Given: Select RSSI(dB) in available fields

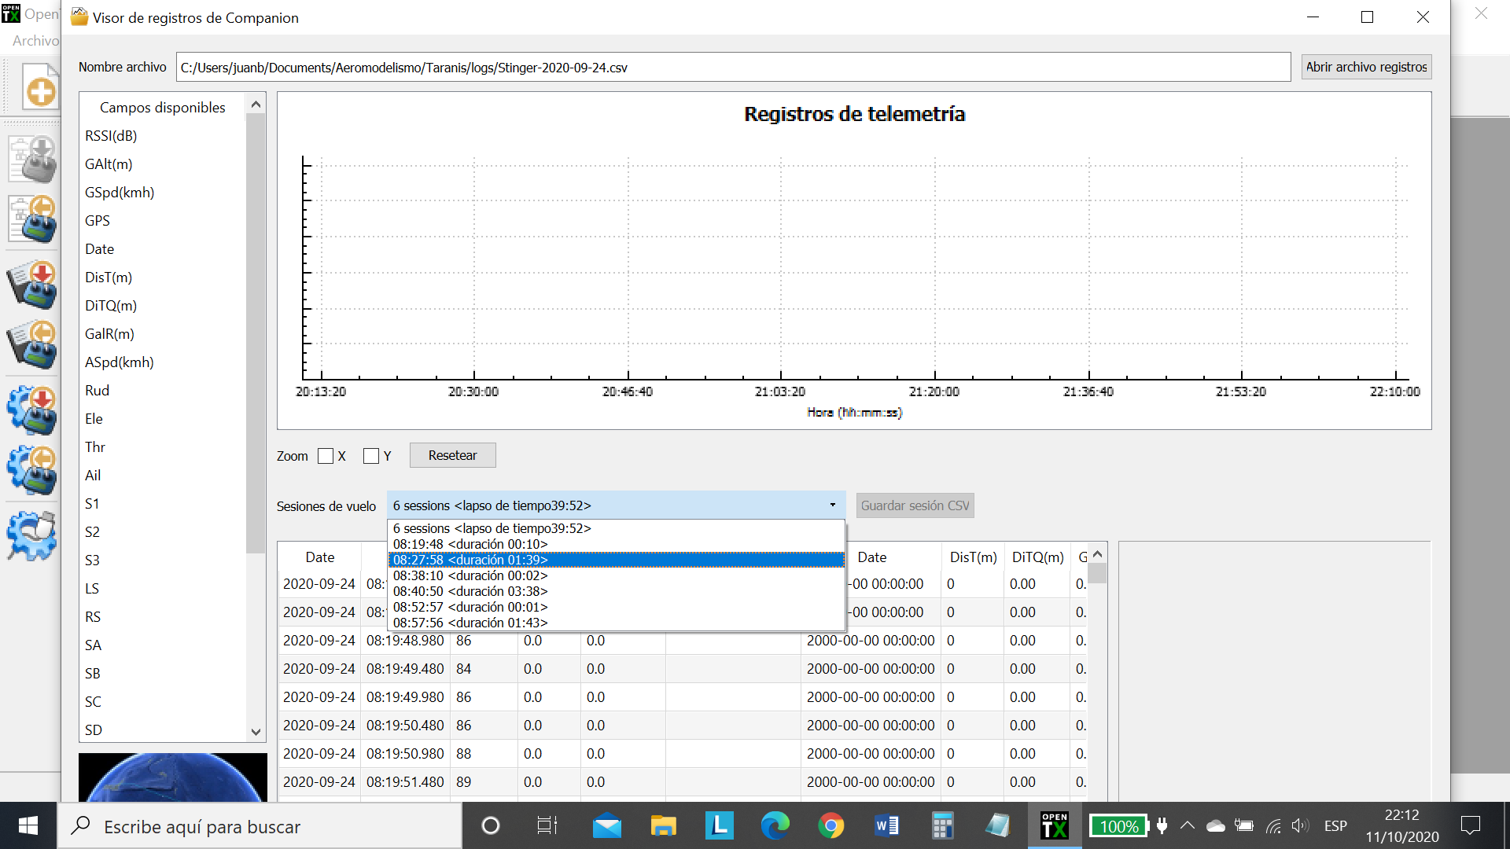Looking at the screenshot, I should (x=111, y=136).
